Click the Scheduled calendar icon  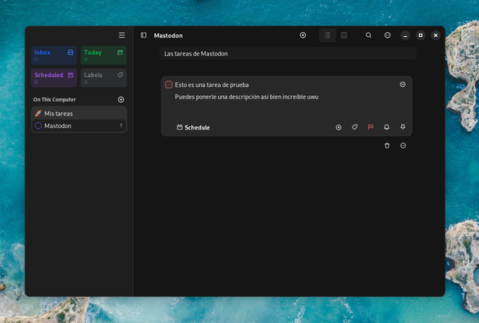click(x=71, y=75)
